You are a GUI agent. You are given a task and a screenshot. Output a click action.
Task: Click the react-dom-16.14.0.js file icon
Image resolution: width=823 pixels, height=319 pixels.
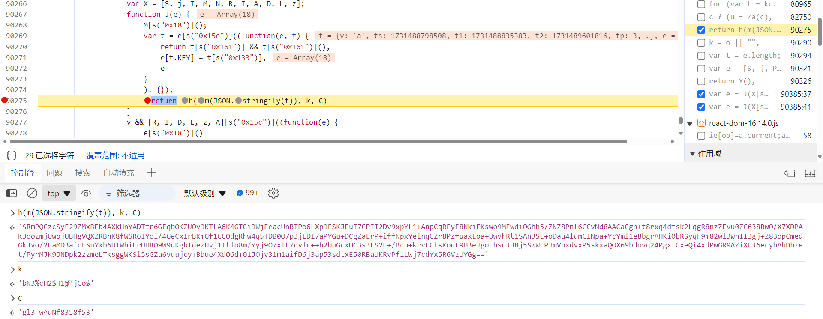click(x=701, y=123)
